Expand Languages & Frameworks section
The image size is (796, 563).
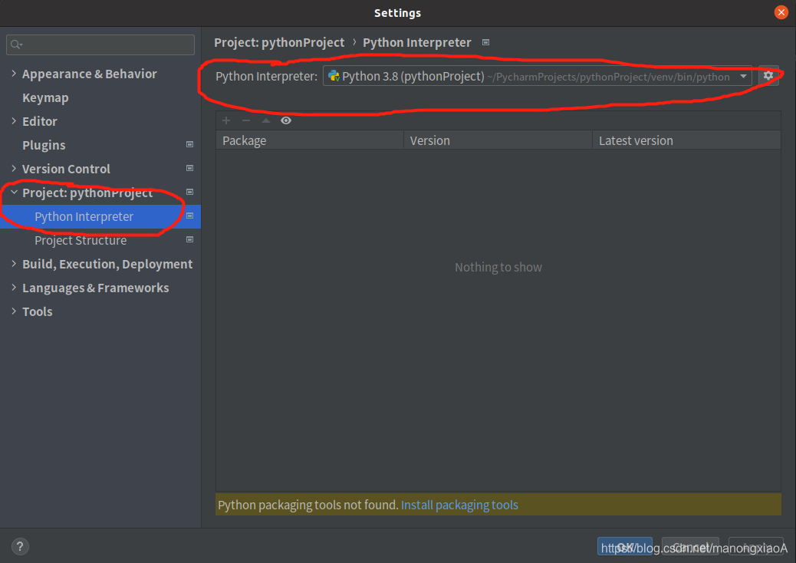tap(14, 288)
